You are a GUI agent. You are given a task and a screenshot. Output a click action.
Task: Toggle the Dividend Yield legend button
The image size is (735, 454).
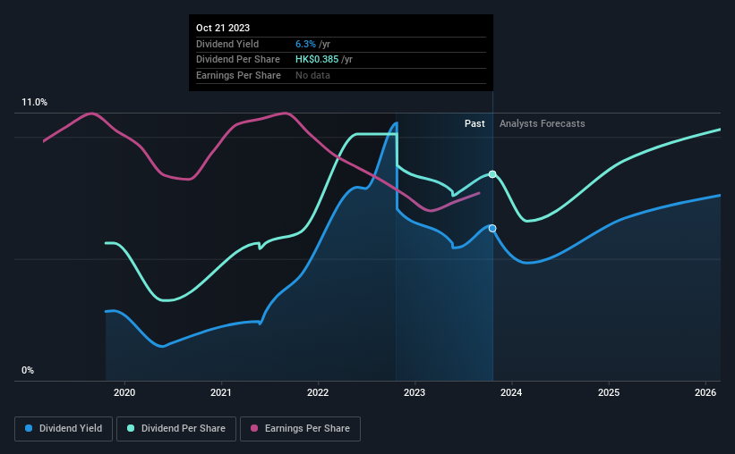pos(64,429)
